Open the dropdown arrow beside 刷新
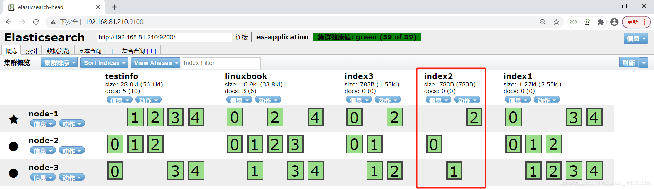 click(643, 63)
